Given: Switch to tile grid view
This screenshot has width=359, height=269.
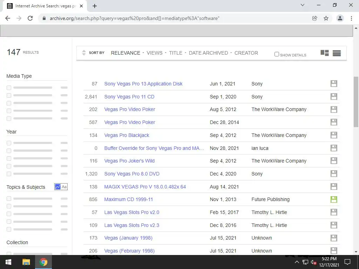Looking at the screenshot, I should click(x=325, y=53).
